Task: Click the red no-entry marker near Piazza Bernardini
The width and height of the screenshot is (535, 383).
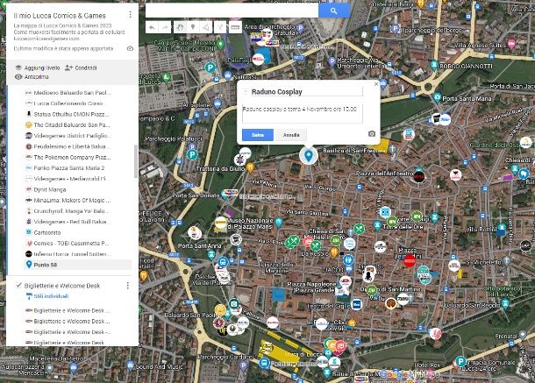Action: coord(409,261)
